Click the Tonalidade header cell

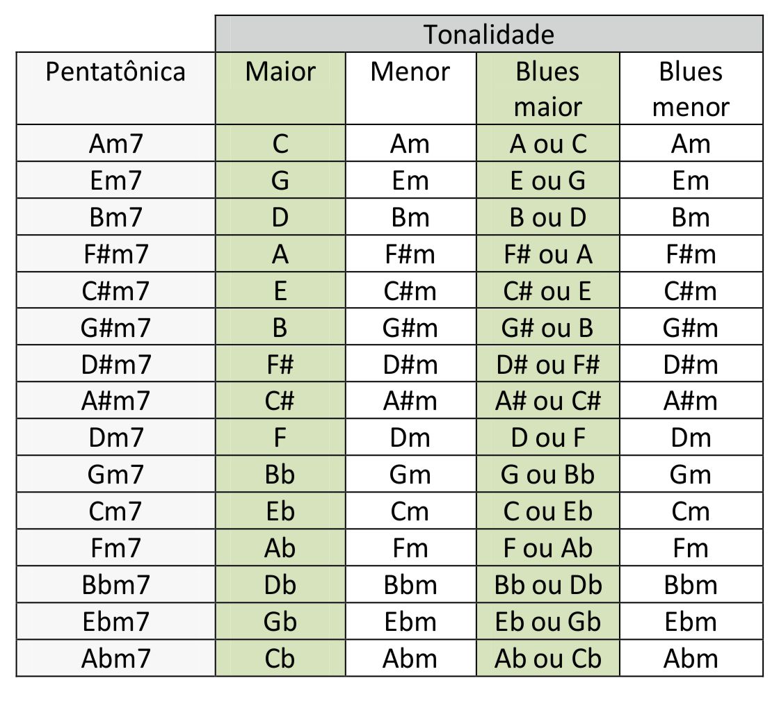489,34
